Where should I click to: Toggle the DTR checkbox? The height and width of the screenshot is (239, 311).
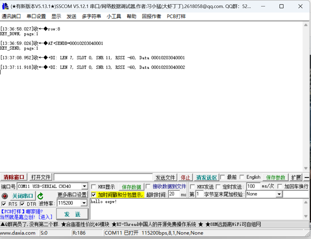tap(22, 204)
